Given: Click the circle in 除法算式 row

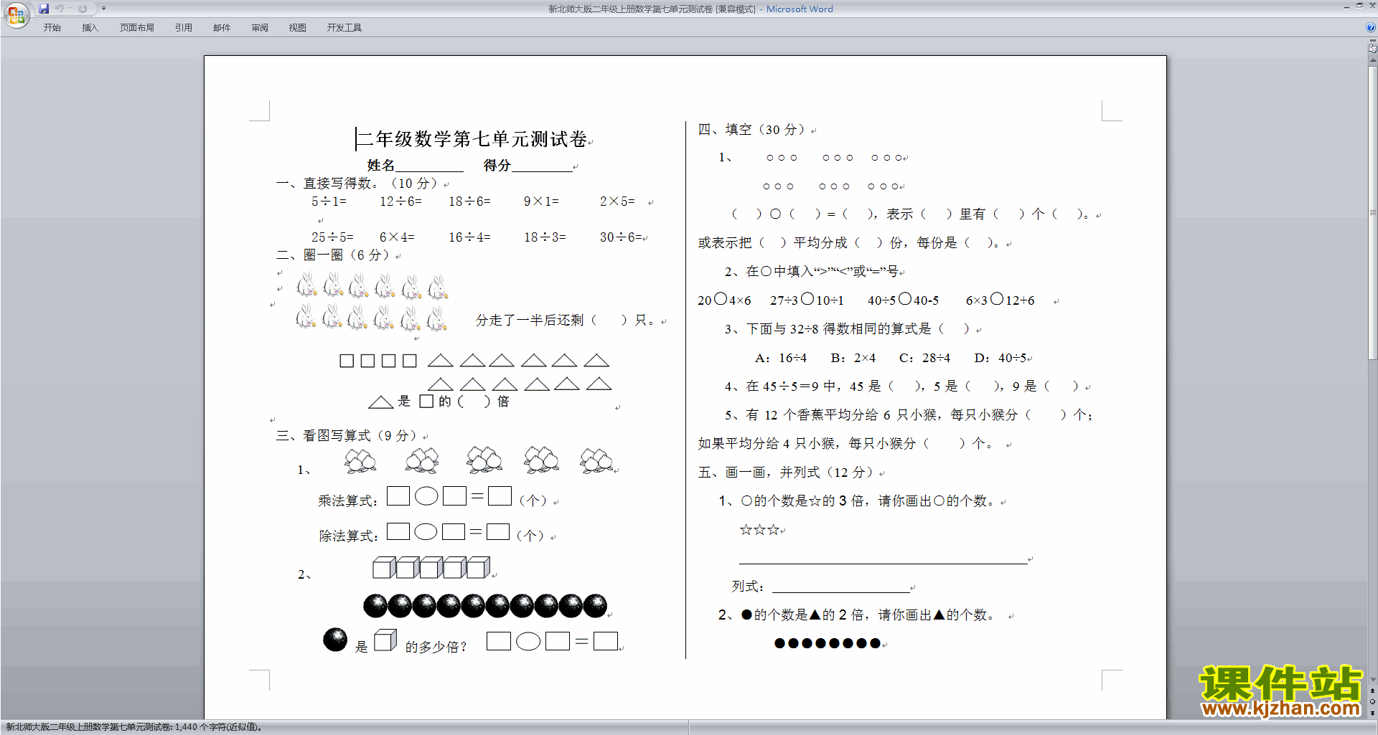Looking at the screenshot, I should pos(426,531).
